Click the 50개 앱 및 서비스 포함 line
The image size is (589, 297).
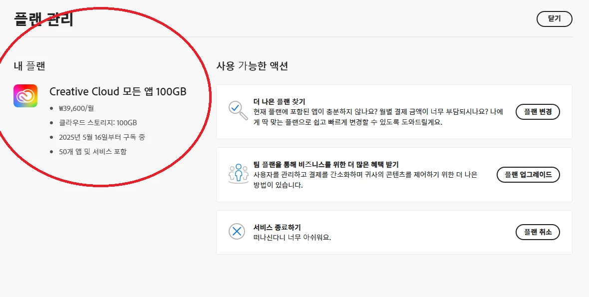[x=92, y=152]
